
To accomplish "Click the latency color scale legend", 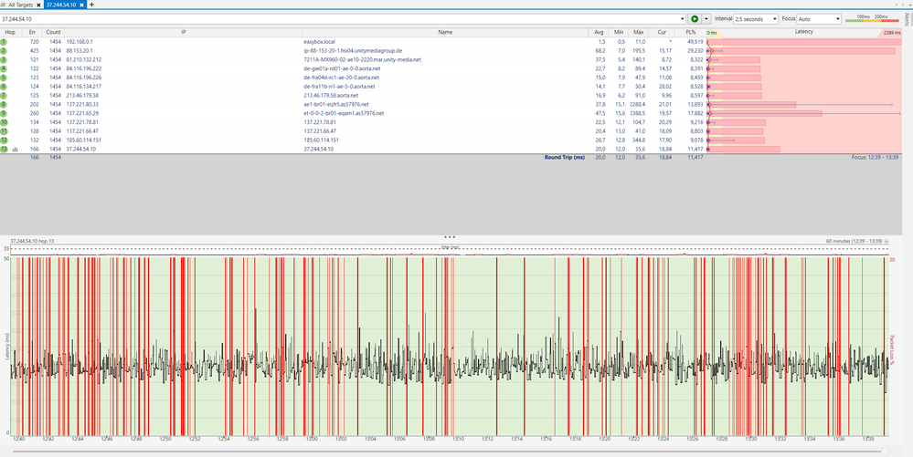I will [x=873, y=18].
